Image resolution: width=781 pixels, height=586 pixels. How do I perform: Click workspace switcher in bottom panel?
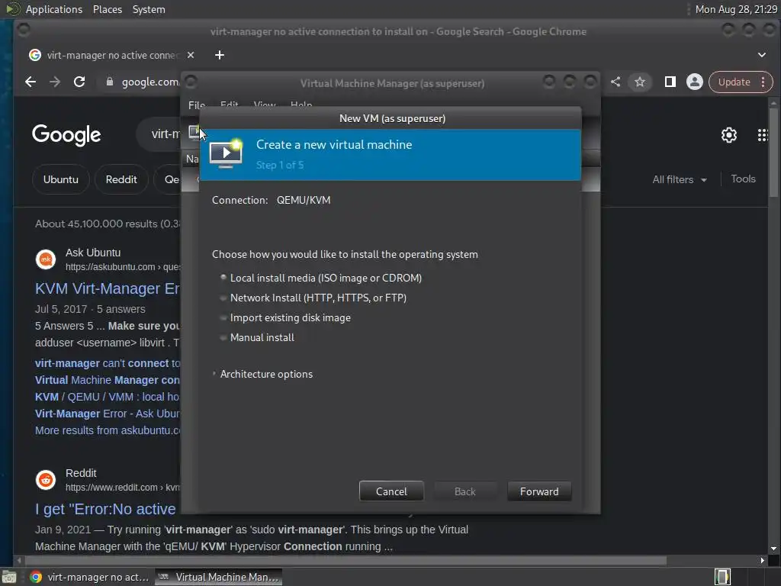722,577
